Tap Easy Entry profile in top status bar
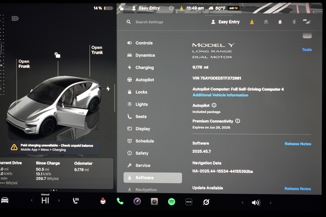Viewport: 326px width, 217px height. (146, 8)
